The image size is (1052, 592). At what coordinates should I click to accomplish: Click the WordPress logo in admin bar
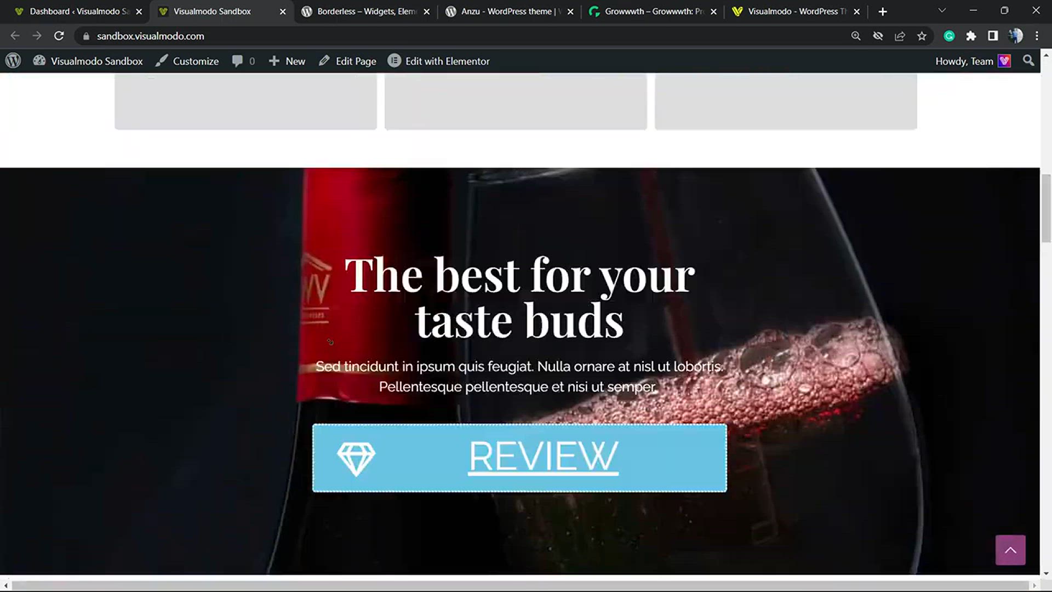pos(13,61)
